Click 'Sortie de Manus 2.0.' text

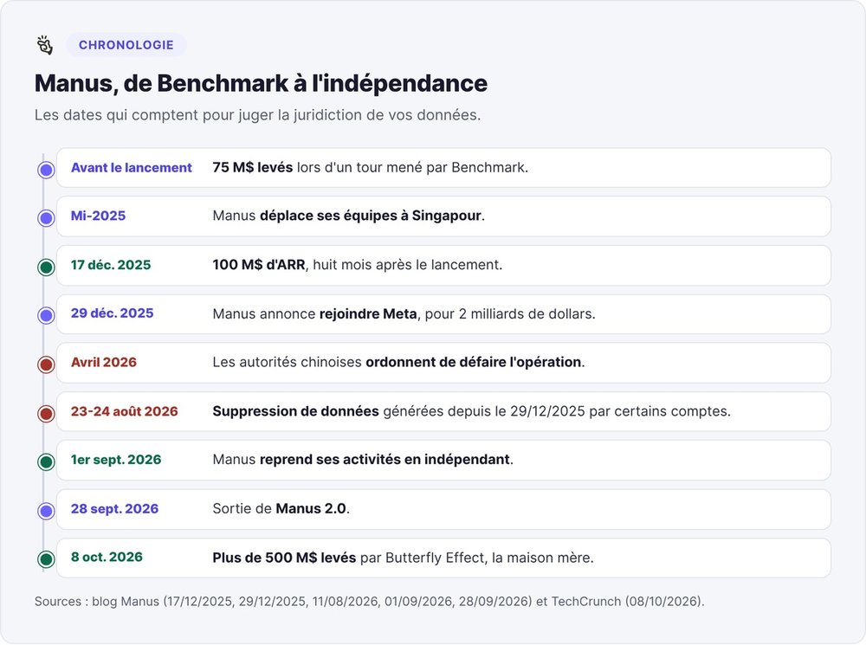(x=281, y=508)
